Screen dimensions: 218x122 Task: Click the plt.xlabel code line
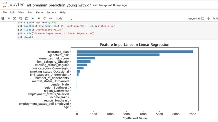(x=41, y=30)
